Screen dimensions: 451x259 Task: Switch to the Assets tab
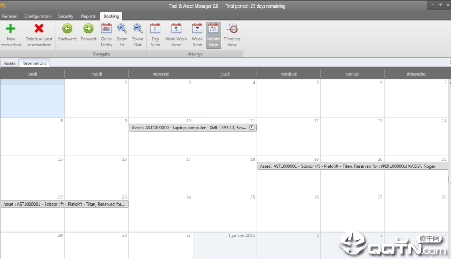pos(9,63)
